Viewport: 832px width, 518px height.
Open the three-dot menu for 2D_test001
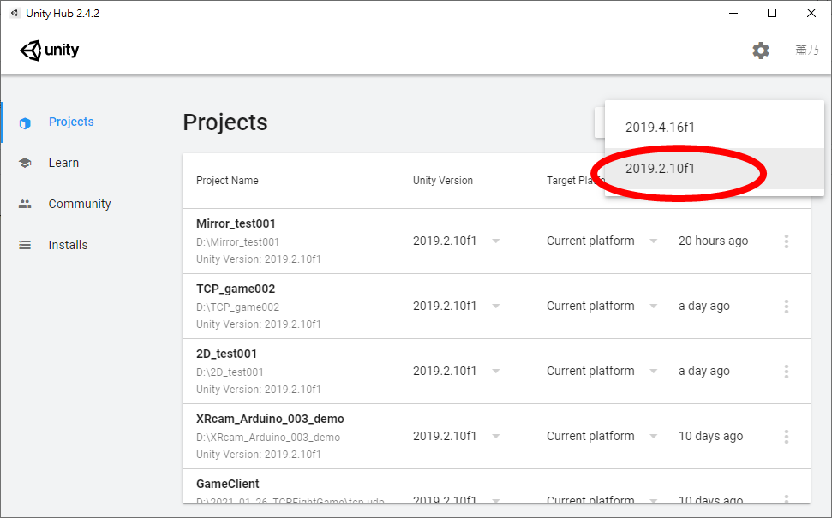pyautogui.click(x=787, y=371)
